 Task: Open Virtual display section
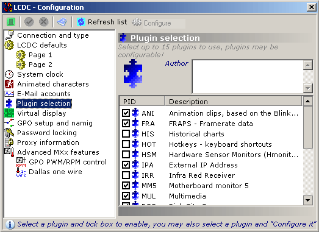(x=41, y=113)
